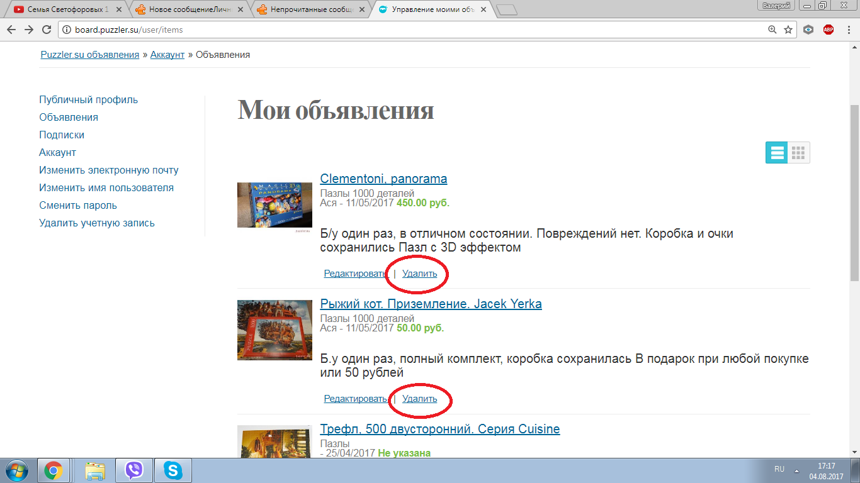860x483 pixels.
Task: Show hidden system tray icons
Action: (796, 470)
